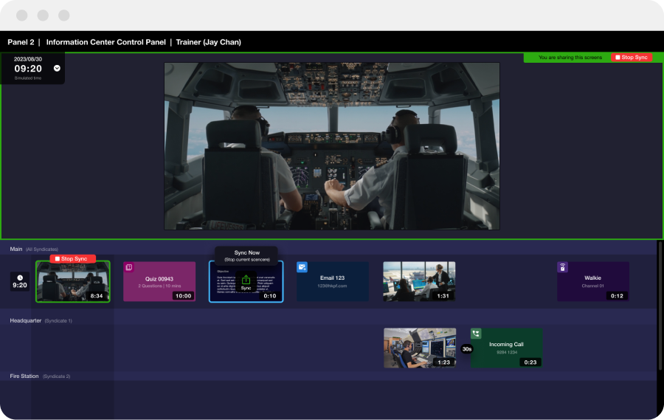Click the 10:00 duration on Quiz card

(x=184, y=296)
